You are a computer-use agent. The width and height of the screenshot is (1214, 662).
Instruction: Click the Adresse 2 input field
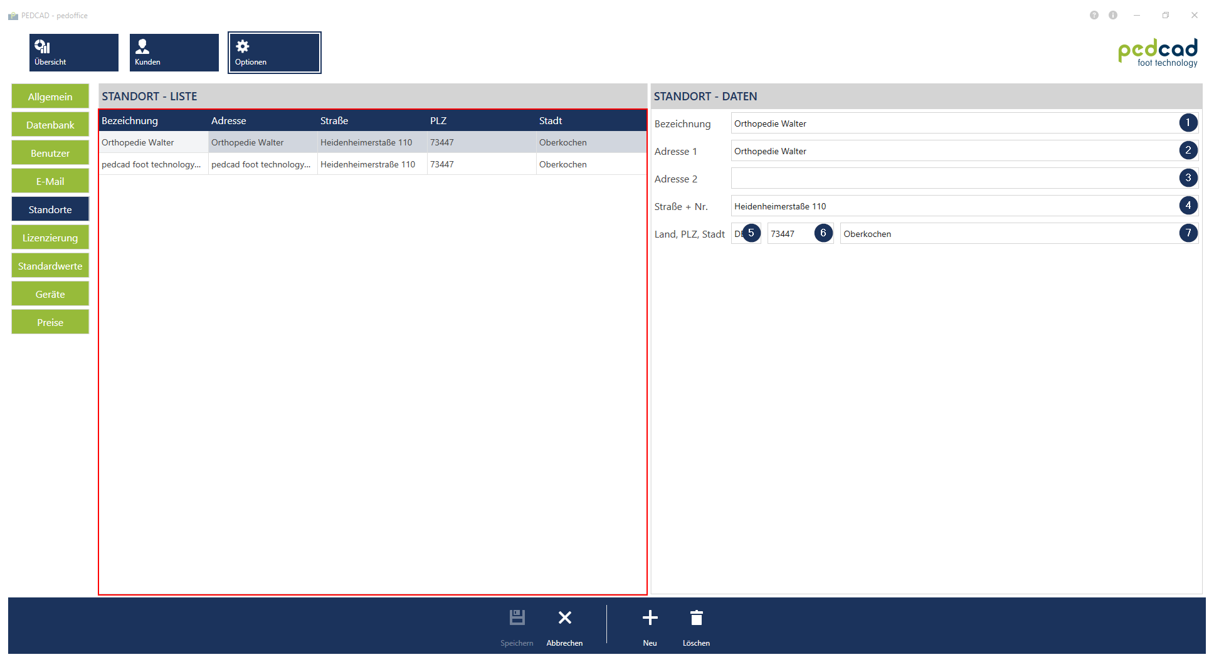(x=953, y=179)
